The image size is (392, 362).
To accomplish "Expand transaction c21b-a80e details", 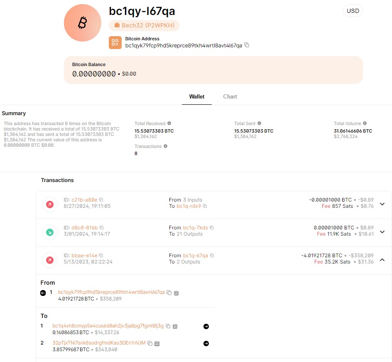I will (382, 204).
